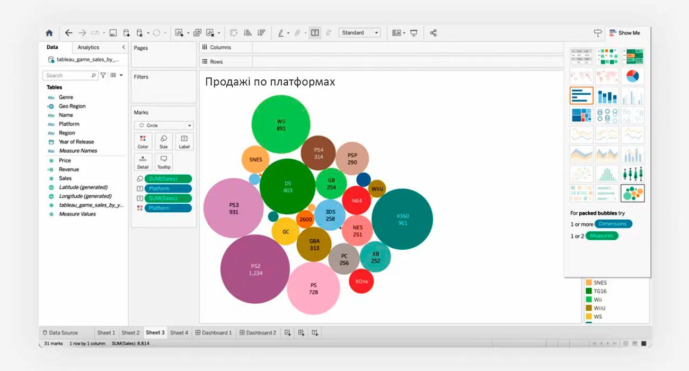The width and height of the screenshot is (689, 371).
Task: Select the X360 bubble in the chart
Action: click(402, 219)
